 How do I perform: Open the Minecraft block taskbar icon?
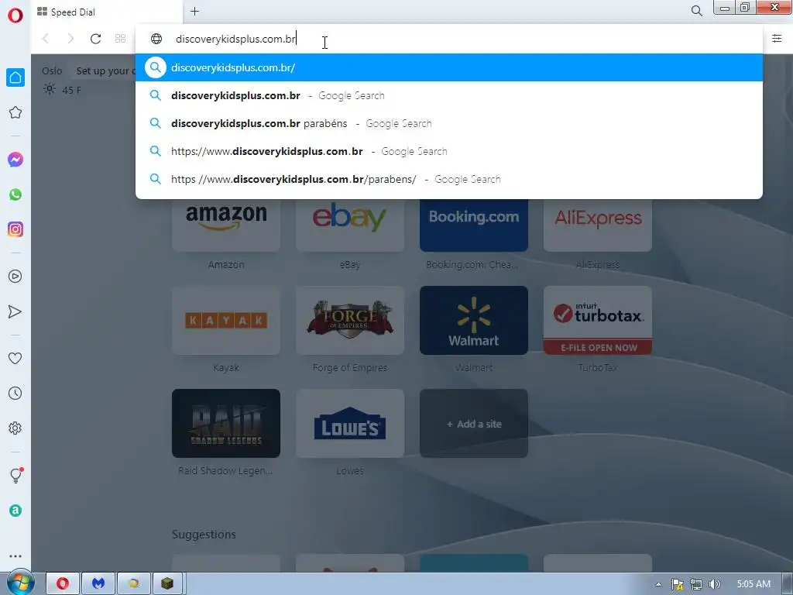tap(167, 583)
